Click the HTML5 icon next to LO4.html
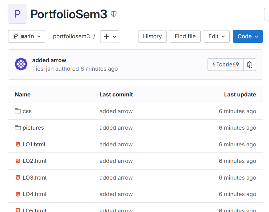Image resolution: width=269 pixels, height=212 pixels. tap(18, 194)
